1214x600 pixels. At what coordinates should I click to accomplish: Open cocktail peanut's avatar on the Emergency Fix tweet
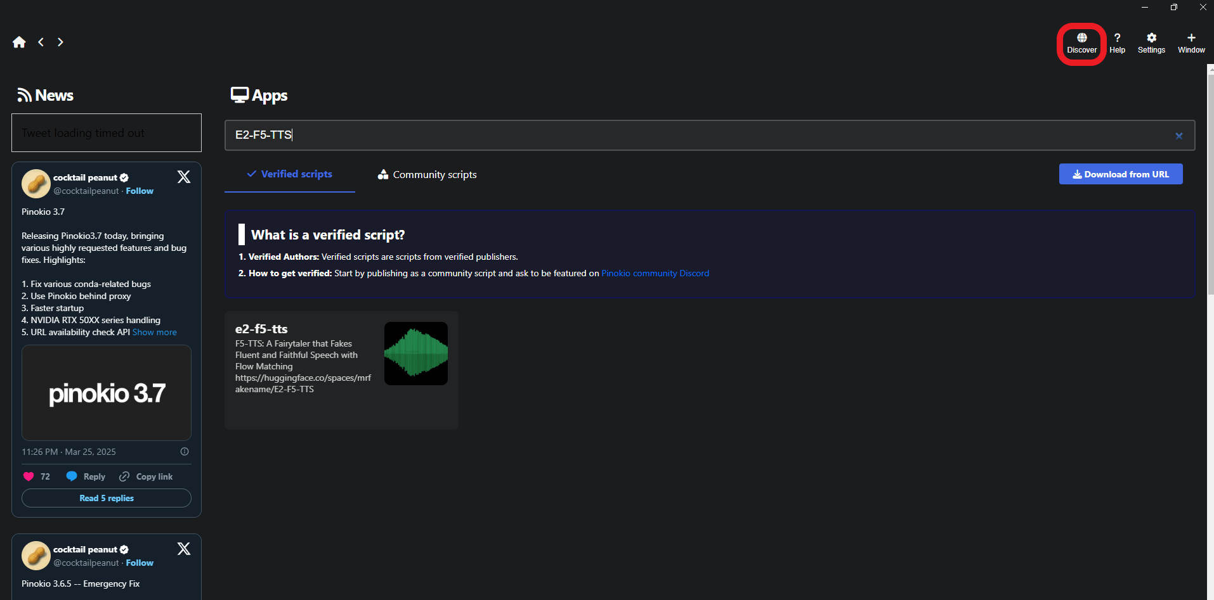click(36, 556)
